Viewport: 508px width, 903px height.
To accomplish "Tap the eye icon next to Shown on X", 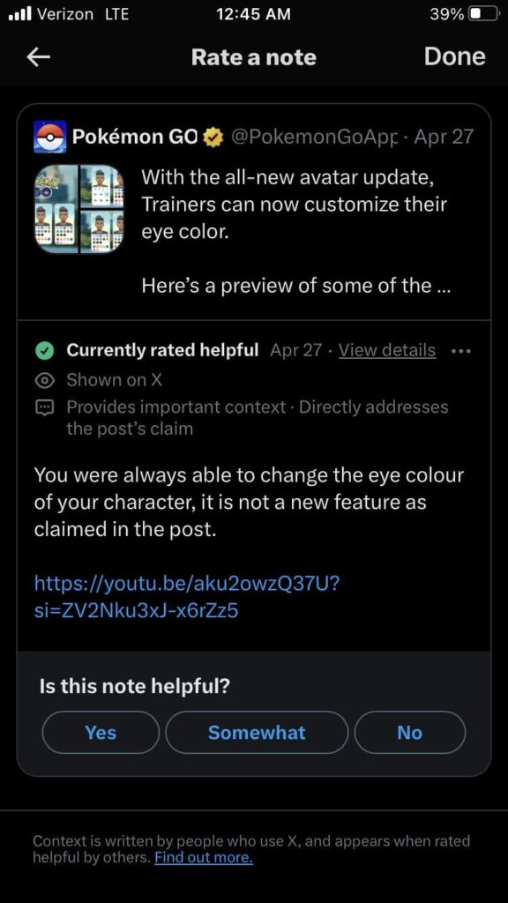I will (x=44, y=380).
